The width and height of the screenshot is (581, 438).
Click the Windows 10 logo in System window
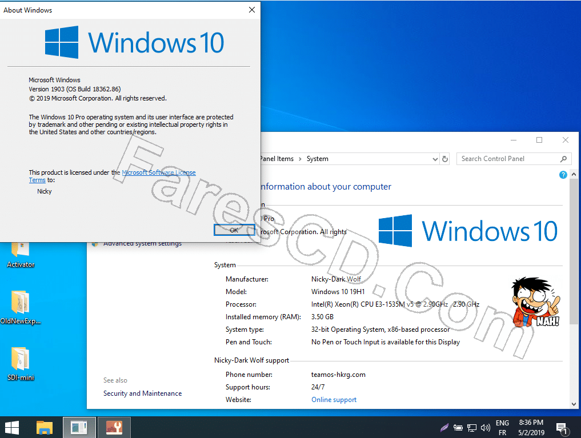468,231
